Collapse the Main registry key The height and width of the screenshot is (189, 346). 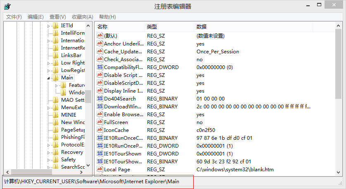coord(48,78)
